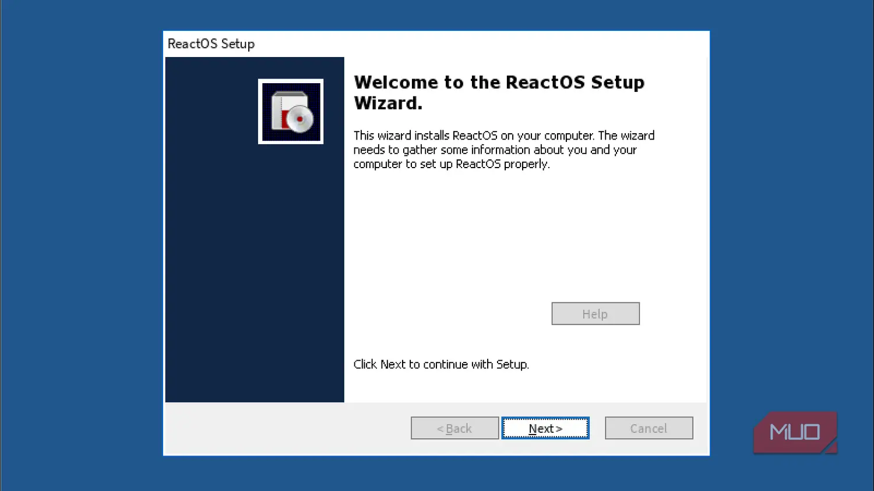Select the 'Welcome to the ReactOS Setup Wizard.' heading
The height and width of the screenshot is (491, 874).
pos(499,92)
